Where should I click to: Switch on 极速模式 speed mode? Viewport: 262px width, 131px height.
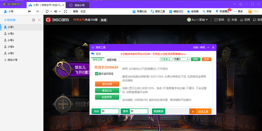pyautogui.click(x=222, y=11)
